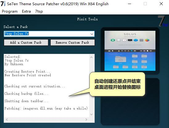Screen dimensions: 169x128
Task: Click the 'Creating Restore Point...' log line
Action: tap(27, 71)
